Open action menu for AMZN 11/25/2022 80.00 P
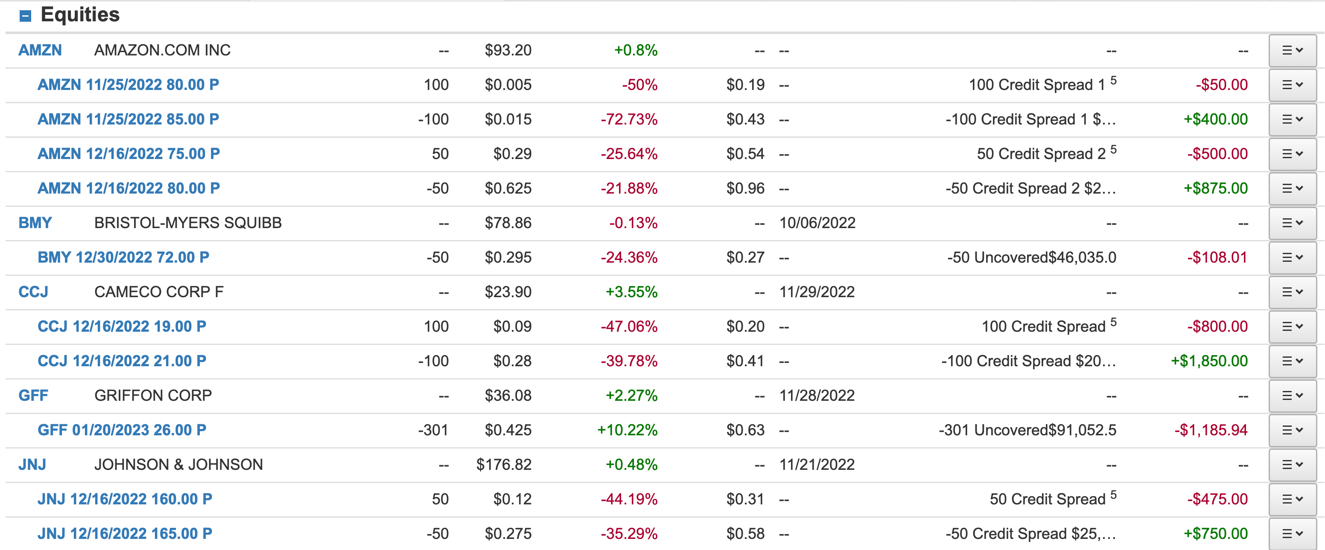The height and width of the screenshot is (550, 1325). click(x=1292, y=85)
